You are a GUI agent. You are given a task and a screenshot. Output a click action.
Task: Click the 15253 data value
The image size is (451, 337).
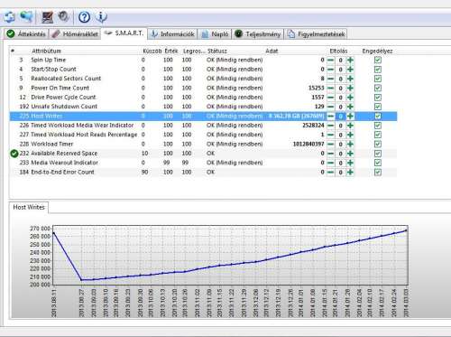coord(317,88)
